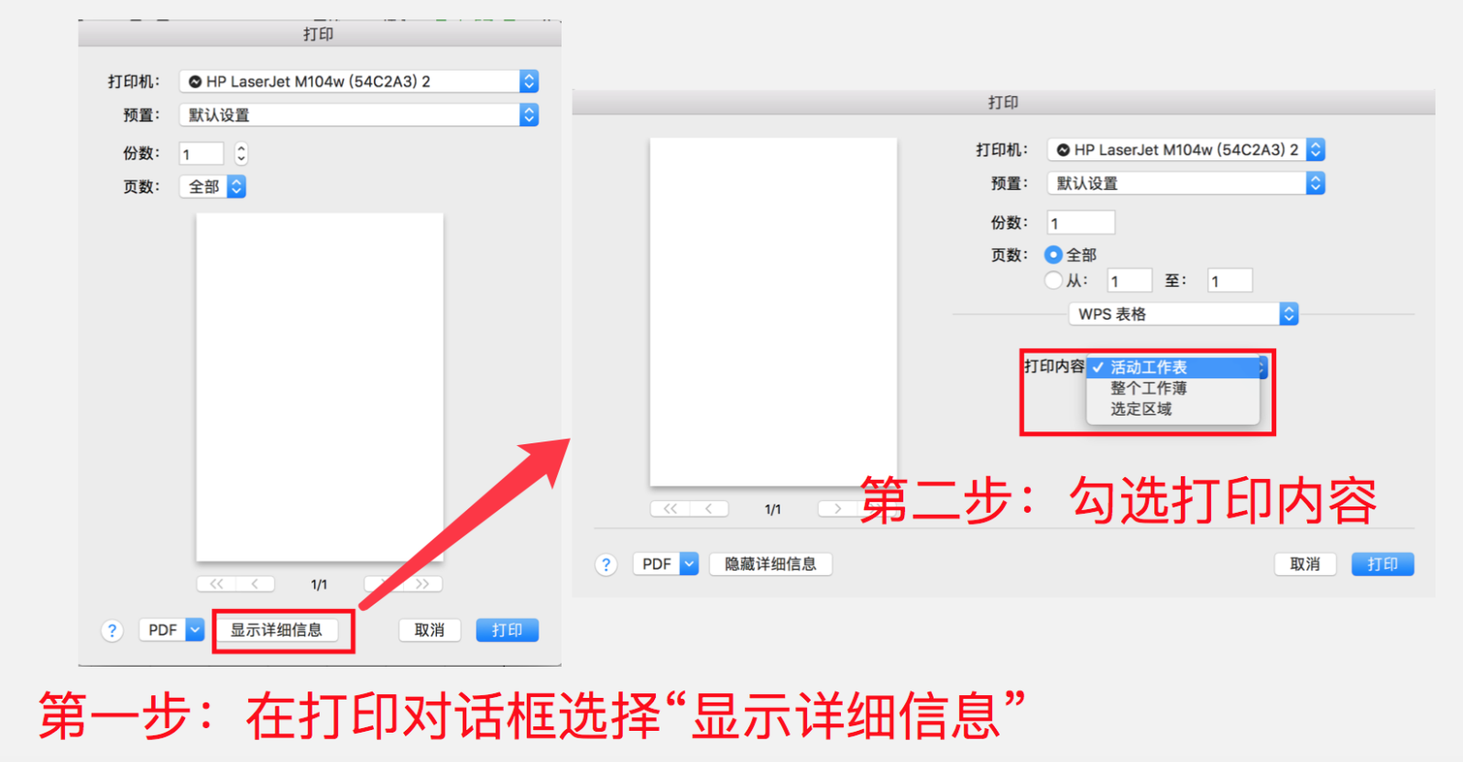Click the 1/1 page indicator in compact dialog
1463x762 pixels.
[319, 584]
